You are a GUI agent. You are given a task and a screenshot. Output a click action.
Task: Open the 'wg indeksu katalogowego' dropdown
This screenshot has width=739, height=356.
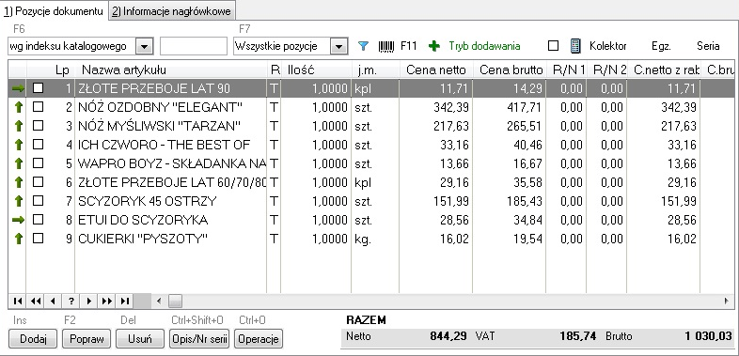tap(145, 47)
